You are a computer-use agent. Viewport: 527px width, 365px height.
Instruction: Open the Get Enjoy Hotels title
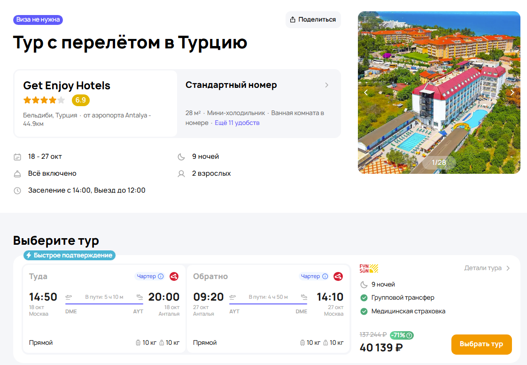(67, 85)
